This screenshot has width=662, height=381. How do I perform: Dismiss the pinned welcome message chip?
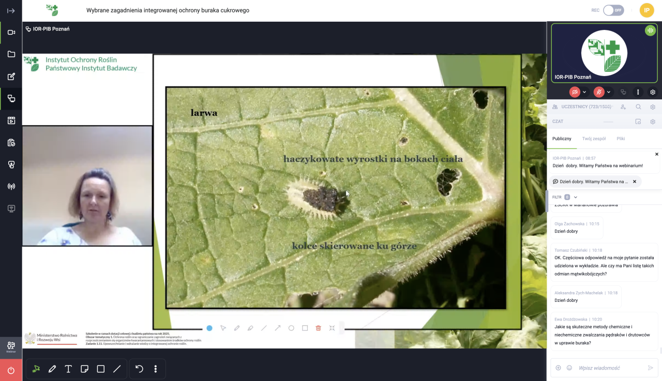coord(635,181)
